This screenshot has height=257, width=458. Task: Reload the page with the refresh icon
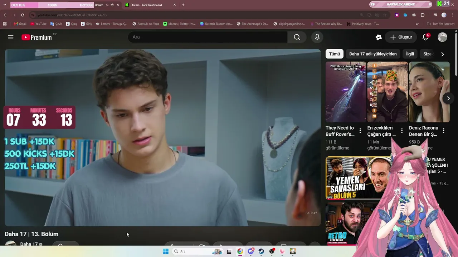(x=23, y=15)
